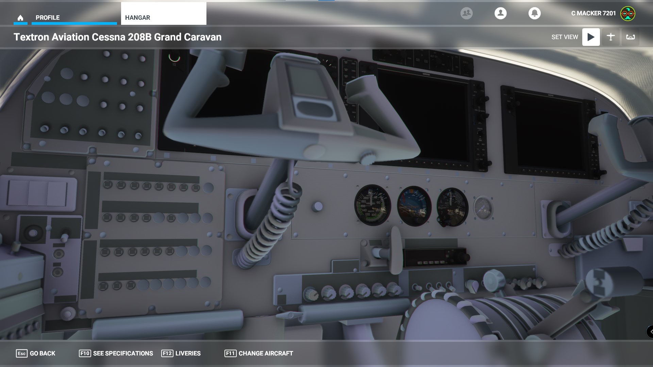
Task: Click the C MACKER 7201 username
Action: tap(593, 13)
